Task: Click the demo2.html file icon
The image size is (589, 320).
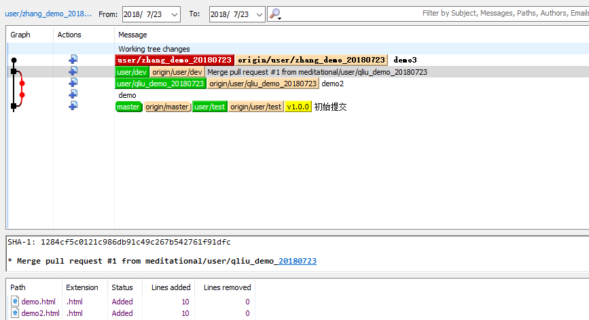Action: [x=15, y=313]
